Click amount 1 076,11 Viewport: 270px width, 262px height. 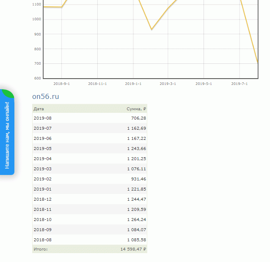point(137,169)
